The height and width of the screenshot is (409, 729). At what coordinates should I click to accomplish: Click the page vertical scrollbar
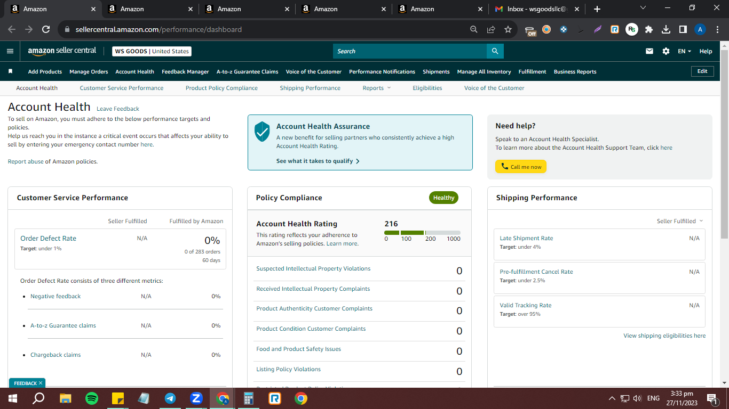click(x=724, y=144)
